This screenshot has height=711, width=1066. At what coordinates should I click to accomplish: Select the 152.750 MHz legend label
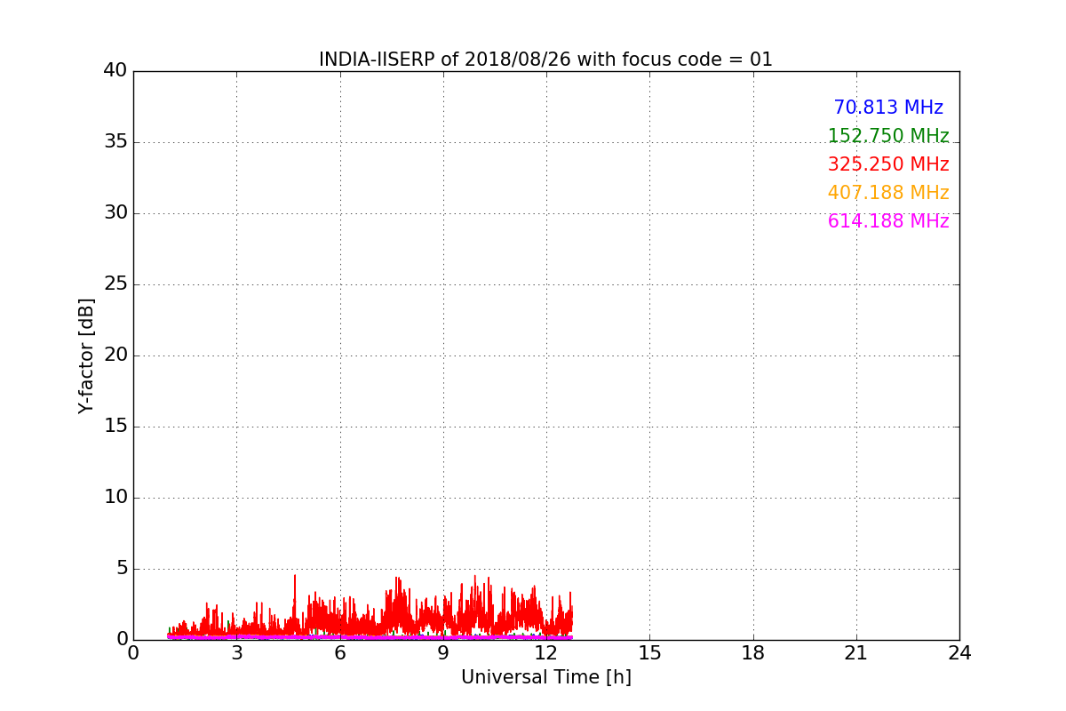click(888, 136)
